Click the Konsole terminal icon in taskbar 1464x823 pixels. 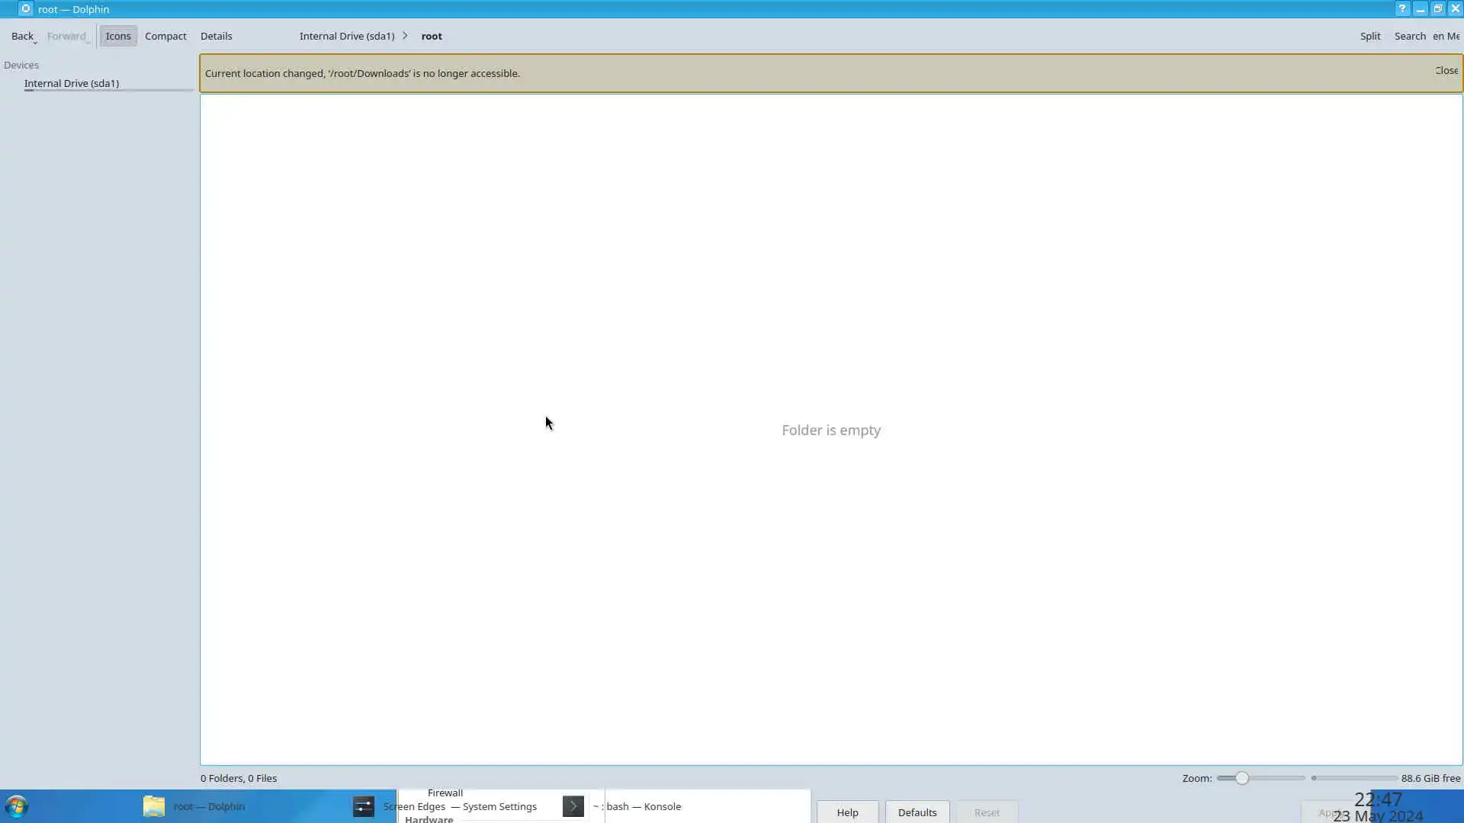(x=573, y=806)
